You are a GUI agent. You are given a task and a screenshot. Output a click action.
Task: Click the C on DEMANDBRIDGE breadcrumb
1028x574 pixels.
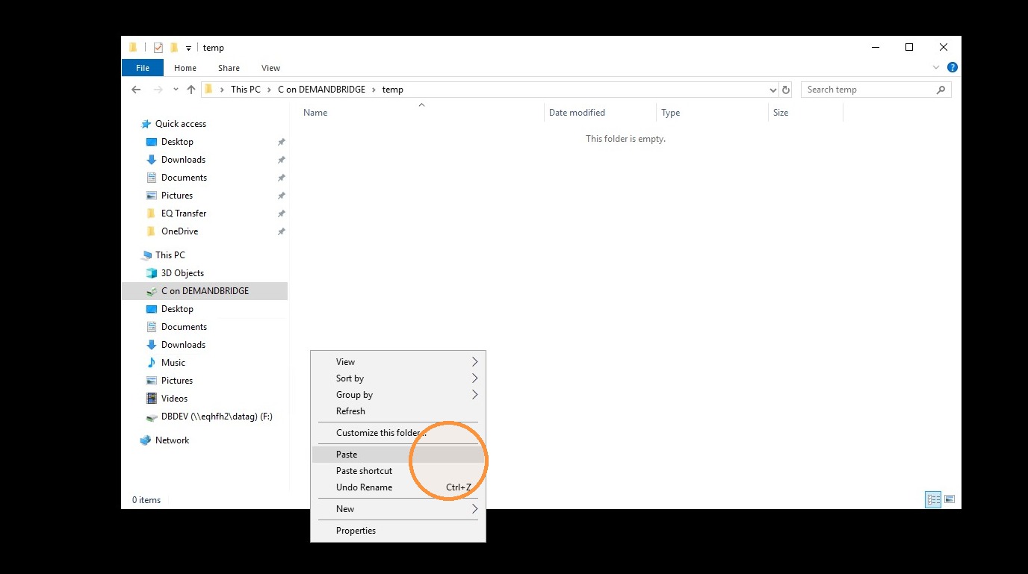click(322, 90)
